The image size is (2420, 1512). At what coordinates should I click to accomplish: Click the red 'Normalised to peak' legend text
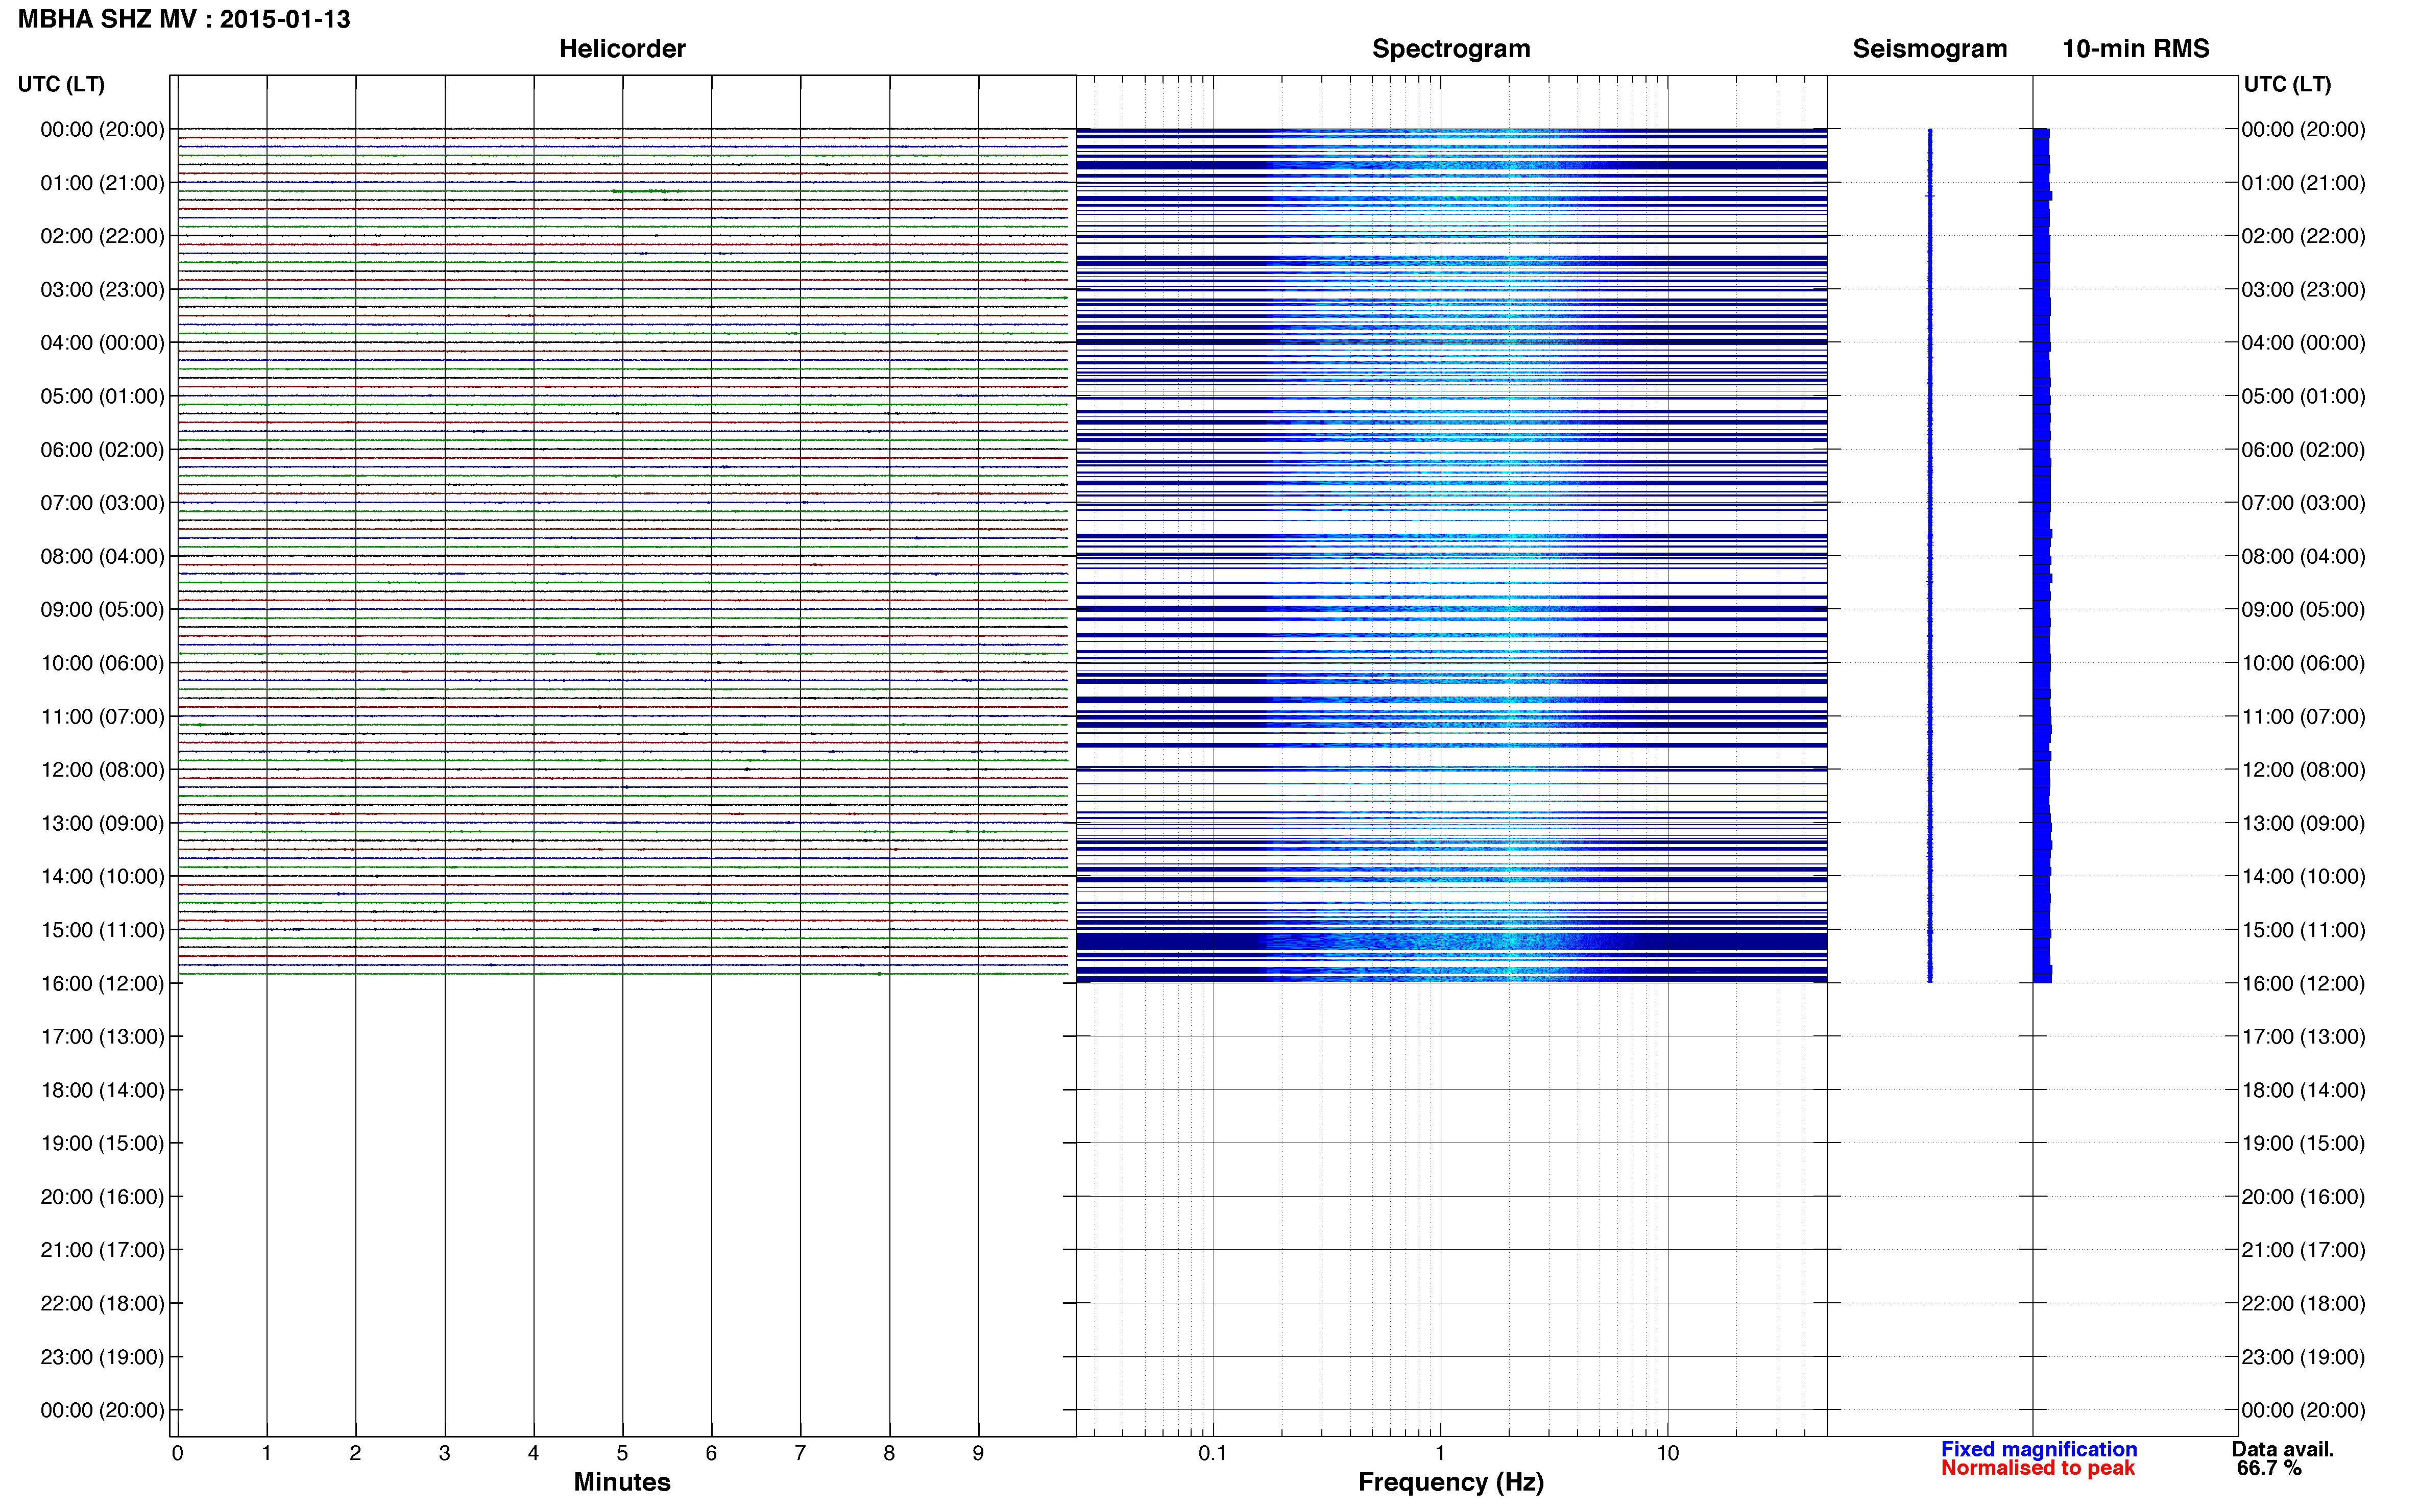coord(2038,1468)
